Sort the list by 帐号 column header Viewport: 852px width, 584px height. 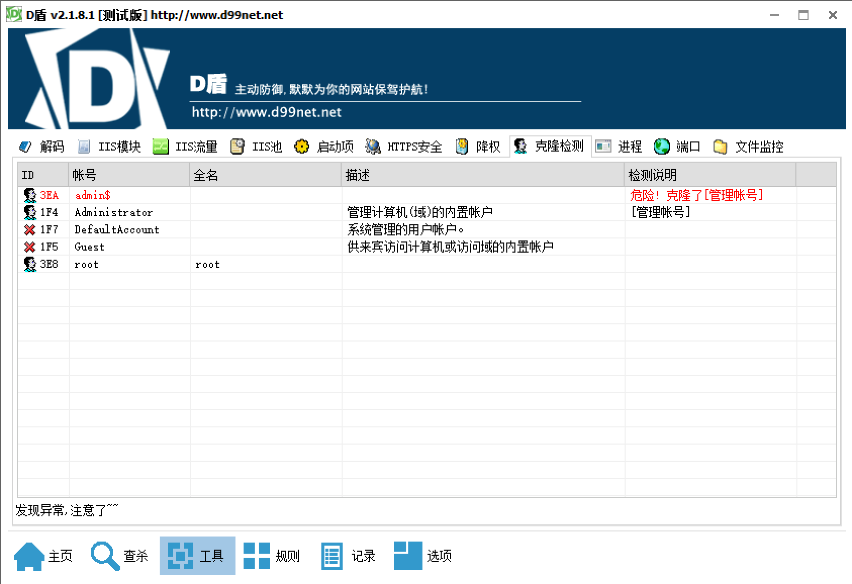tap(129, 175)
